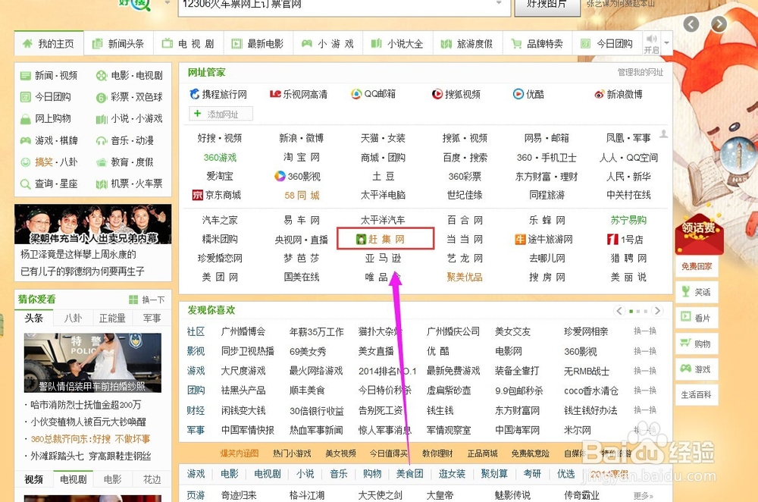Open the 乐视网高清 shortcut
The image size is (758, 502).
click(298, 94)
